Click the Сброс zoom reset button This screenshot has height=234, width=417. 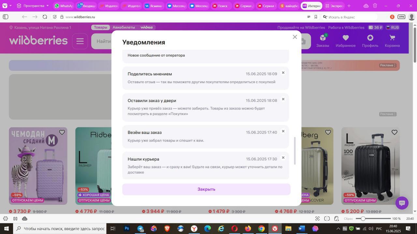(348, 219)
